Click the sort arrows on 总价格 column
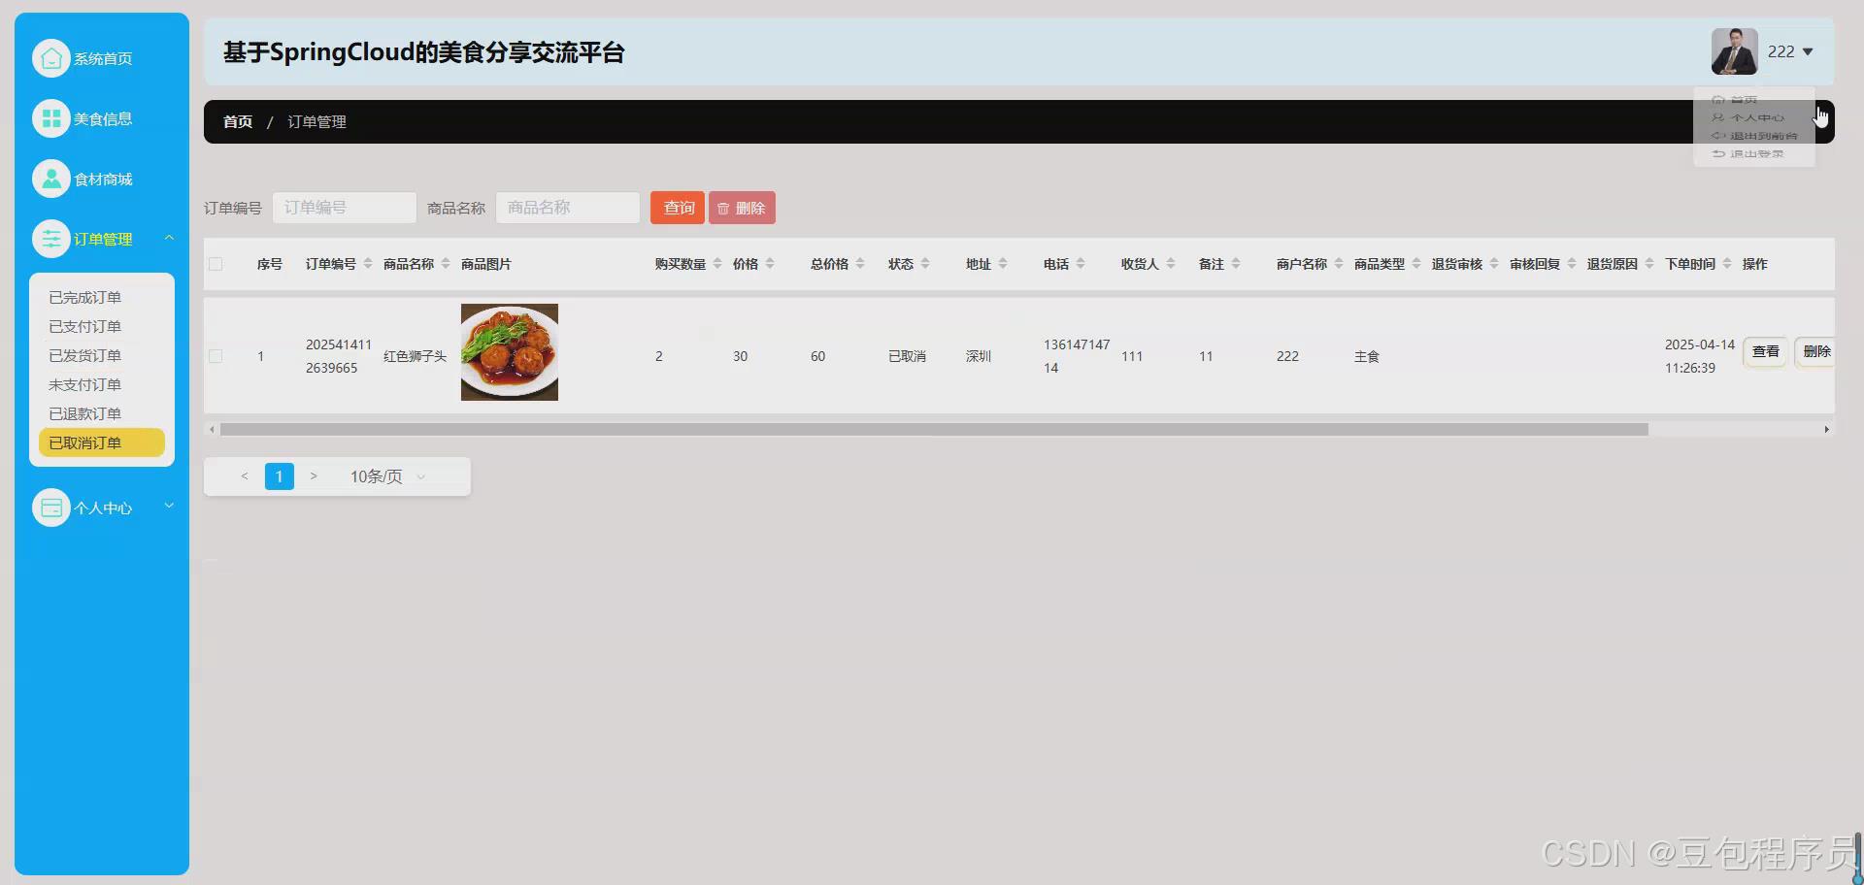Image resolution: width=1864 pixels, height=885 pixels. [859, 263]
